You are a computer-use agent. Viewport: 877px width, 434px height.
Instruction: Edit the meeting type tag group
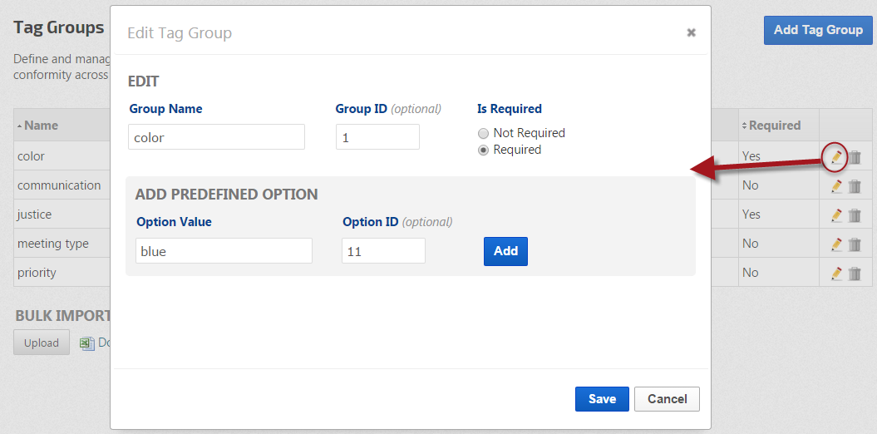(x=836, y=244)
